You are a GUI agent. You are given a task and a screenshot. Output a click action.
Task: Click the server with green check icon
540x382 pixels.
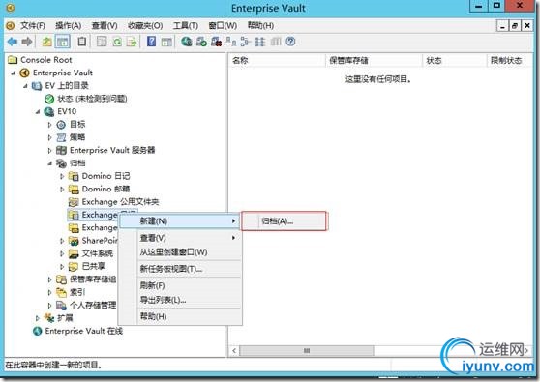pos(201,42)
